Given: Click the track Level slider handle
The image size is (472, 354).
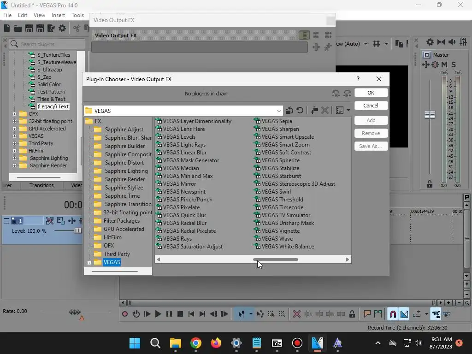Looking at the screenshot, I should tap(77, 230).
